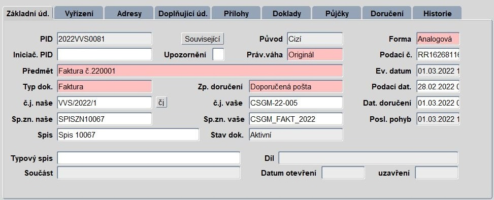View the Historie tab
This screenshot has height=200, width=494.
point(437,14)
